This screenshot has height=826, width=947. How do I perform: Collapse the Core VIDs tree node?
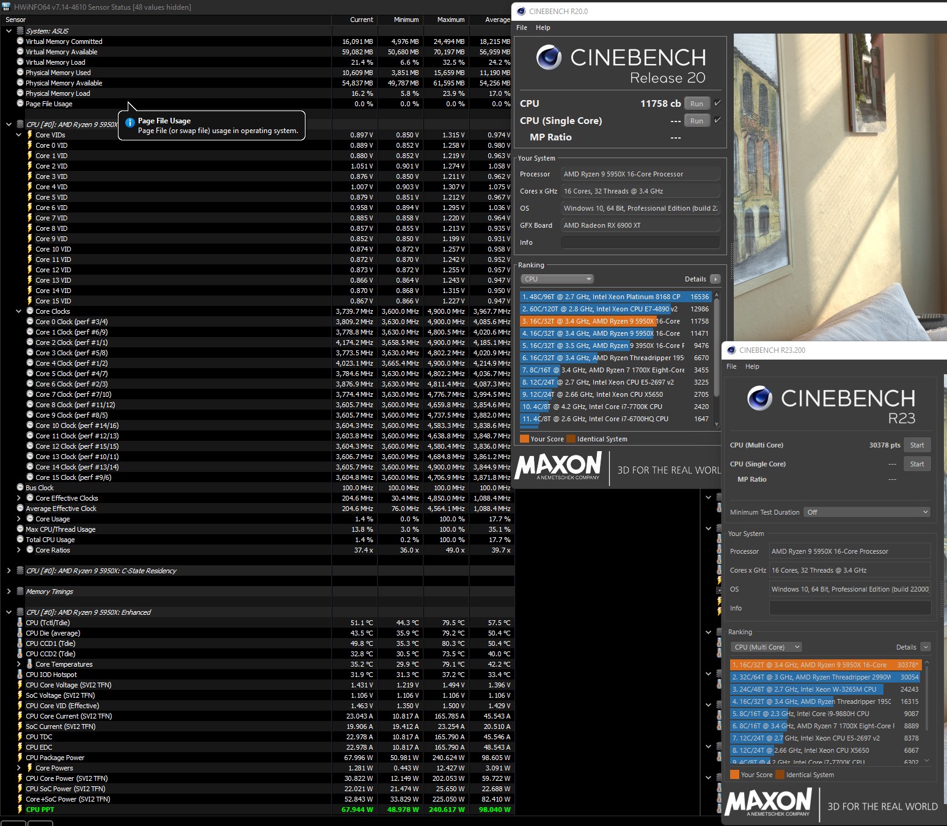pos(18,135)
